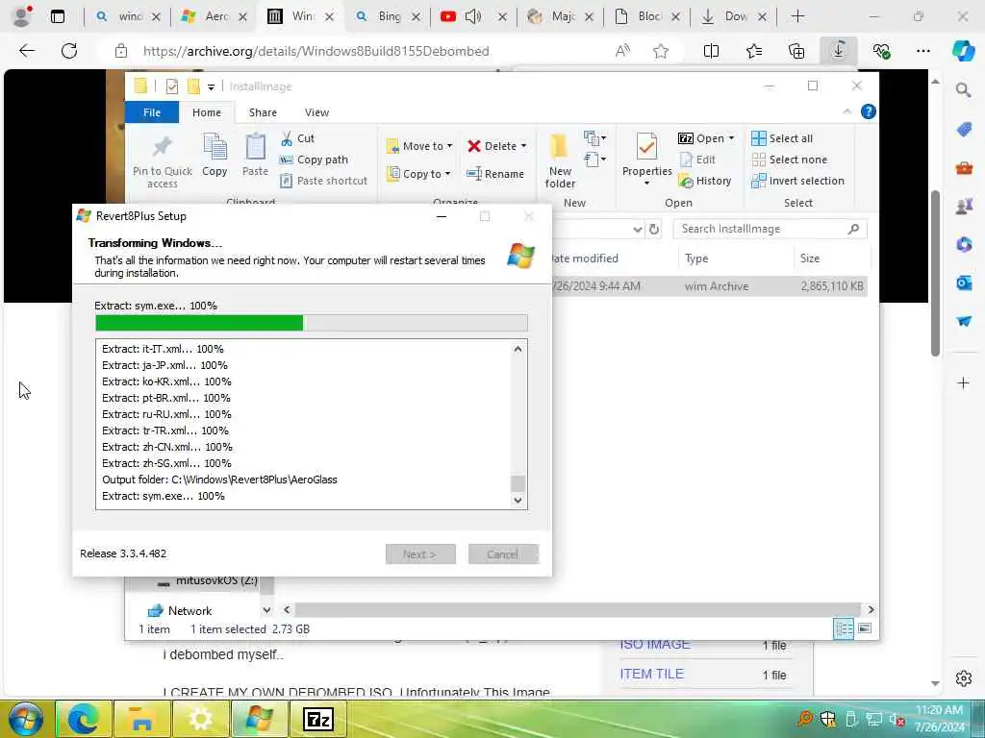
Task: Switch to the View ribbon tab
Action: click(316, 112)
